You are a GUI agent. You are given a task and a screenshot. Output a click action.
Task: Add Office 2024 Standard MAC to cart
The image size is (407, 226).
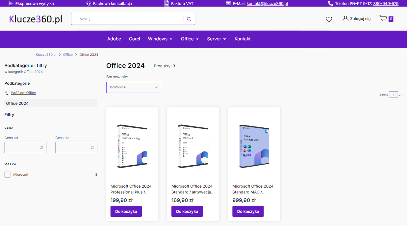coord(248,212)
